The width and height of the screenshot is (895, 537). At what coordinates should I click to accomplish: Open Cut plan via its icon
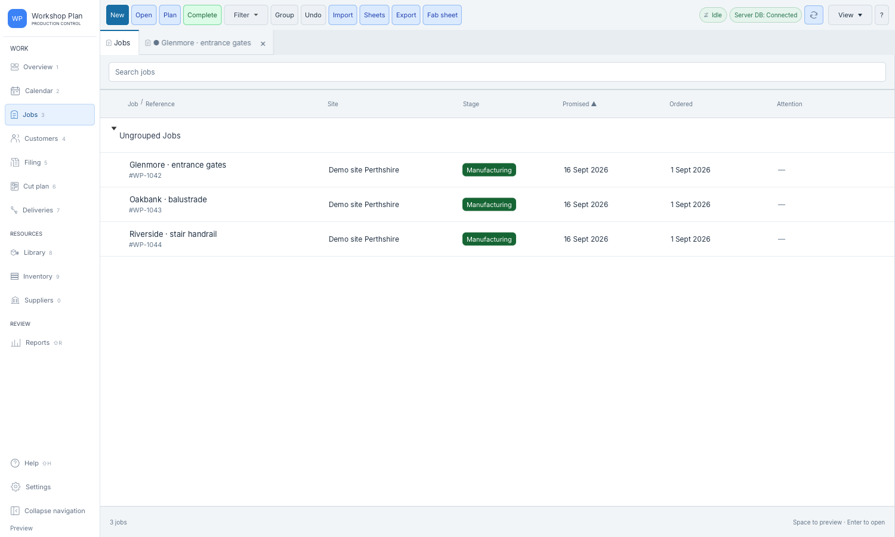coord(15,187)
